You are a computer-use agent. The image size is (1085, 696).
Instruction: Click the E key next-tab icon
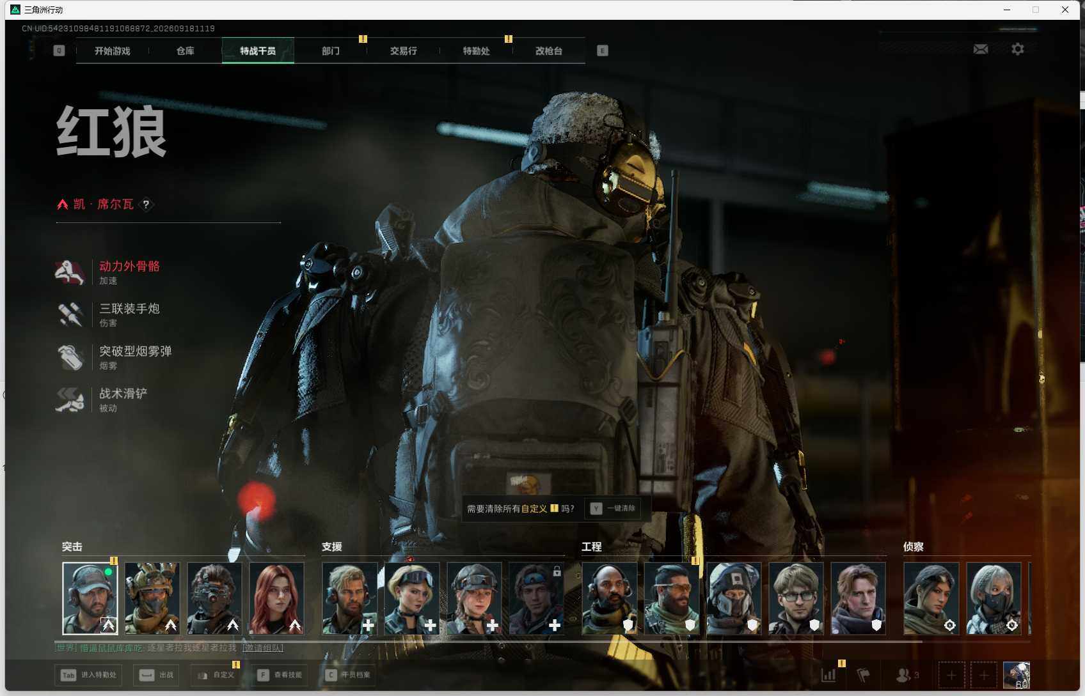click(602, 50)
